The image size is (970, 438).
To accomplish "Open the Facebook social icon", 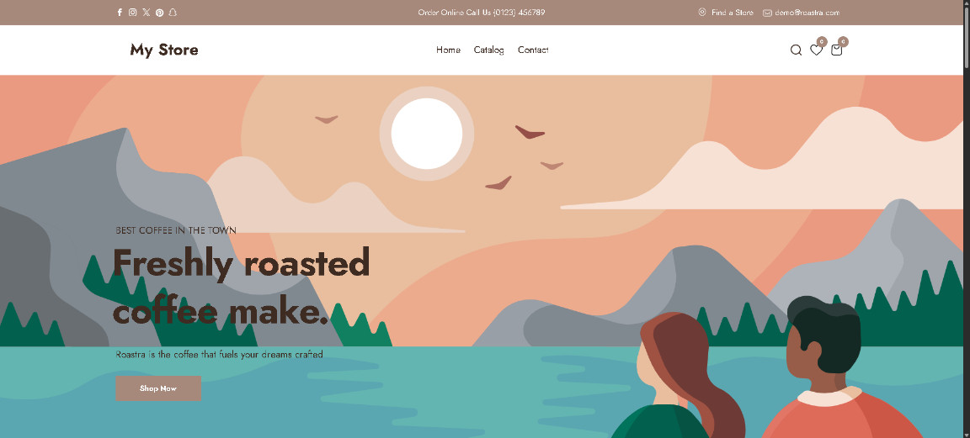I will click(x=120, y=13).
